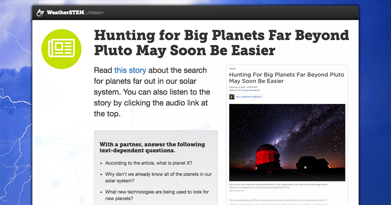Click the questions instruction box heading

(x=152, y=147)
